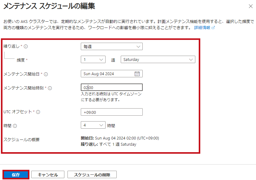Viewport: 256px width, 180px height.
Task: Expand the 時間 duration dropdown
Action: click(x=93, y=125)
